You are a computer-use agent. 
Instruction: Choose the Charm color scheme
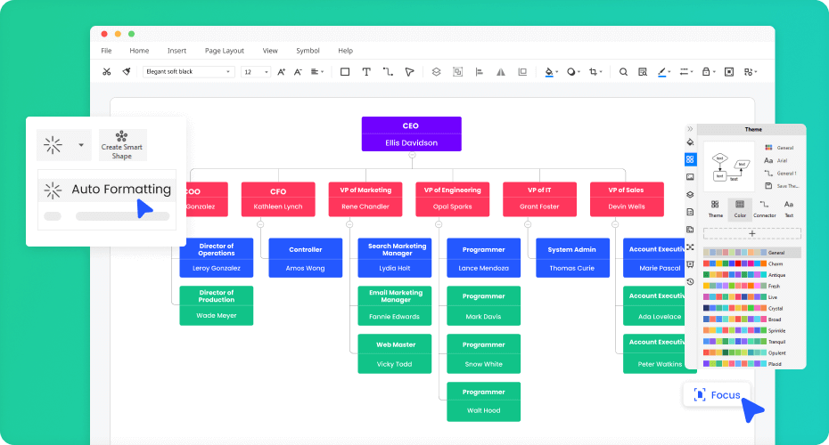(x=751, y=263)
